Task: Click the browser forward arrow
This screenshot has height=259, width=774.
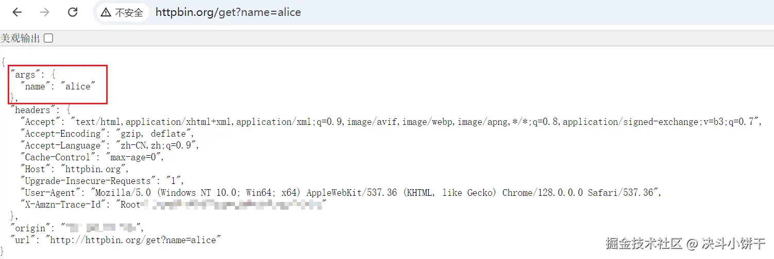Action: [x=45, y=12]
